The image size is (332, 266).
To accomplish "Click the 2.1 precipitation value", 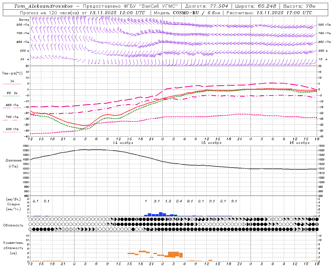I will (x=157, y=201).
